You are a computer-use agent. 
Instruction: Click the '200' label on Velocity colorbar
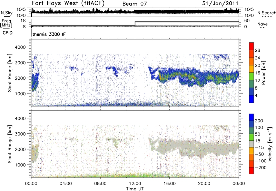[x=259, y=121]
